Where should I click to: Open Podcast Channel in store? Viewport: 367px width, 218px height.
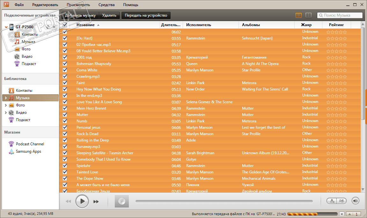pyautogui.click(x=30, y=144)
